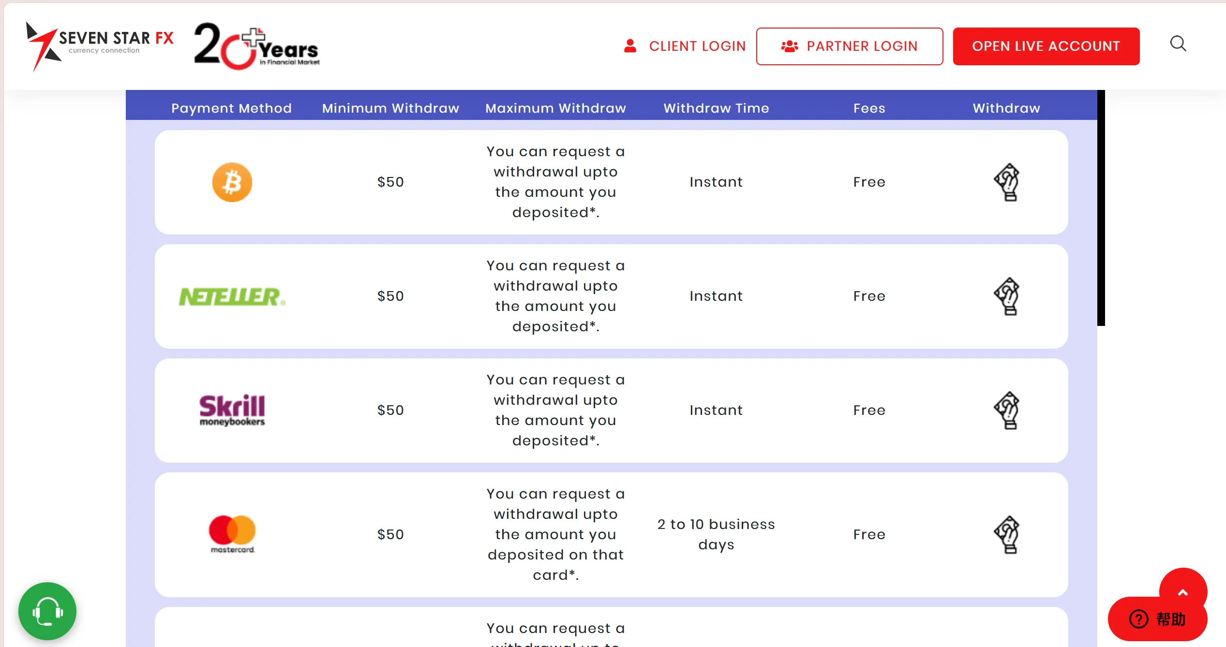1226x647 pixels.
Task: Withdraw via Neteller using the withdraw icon
Action: (x=1006, y=296)
